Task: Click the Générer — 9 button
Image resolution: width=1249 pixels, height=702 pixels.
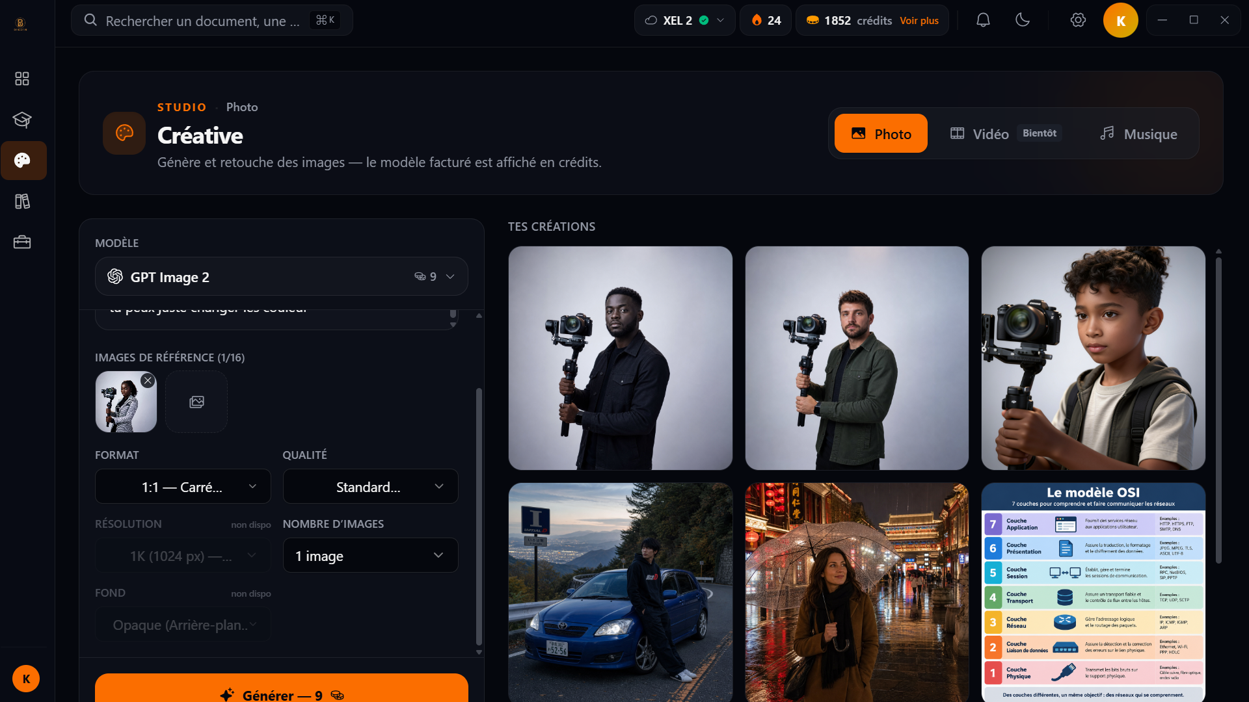Action: pyautogui.click(x=281, y=689)
